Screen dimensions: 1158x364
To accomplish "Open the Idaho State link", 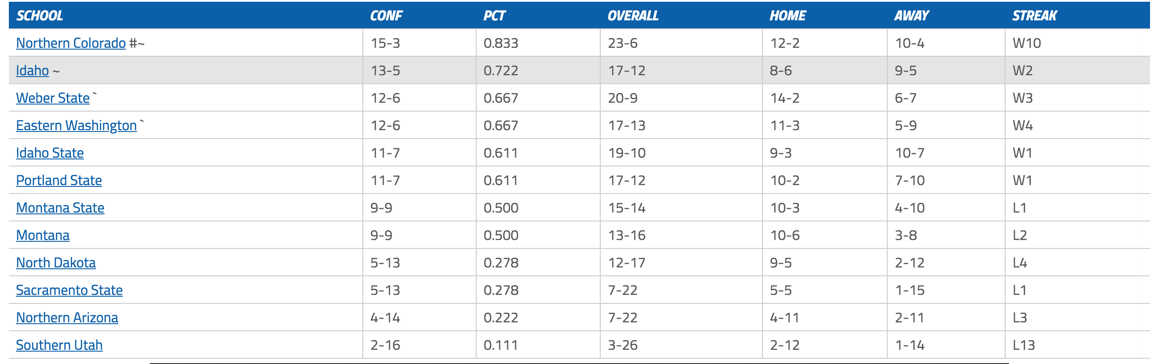I will pyautogui.click(x=50, y=153).
